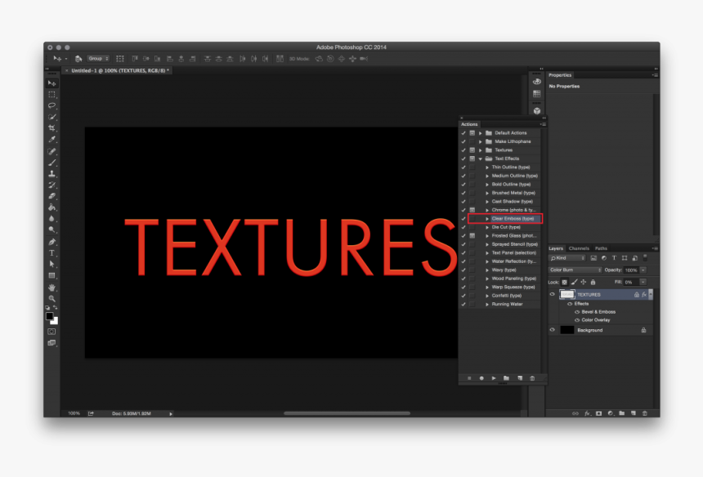
Task: Create new action set folder icon
Action: coord(506,378)
